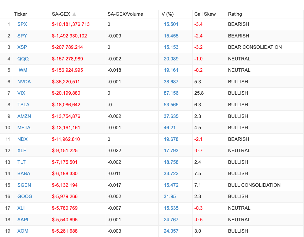Open the XOM ticker link
Viewport: 304px width, 237px height.
(23, 231)
